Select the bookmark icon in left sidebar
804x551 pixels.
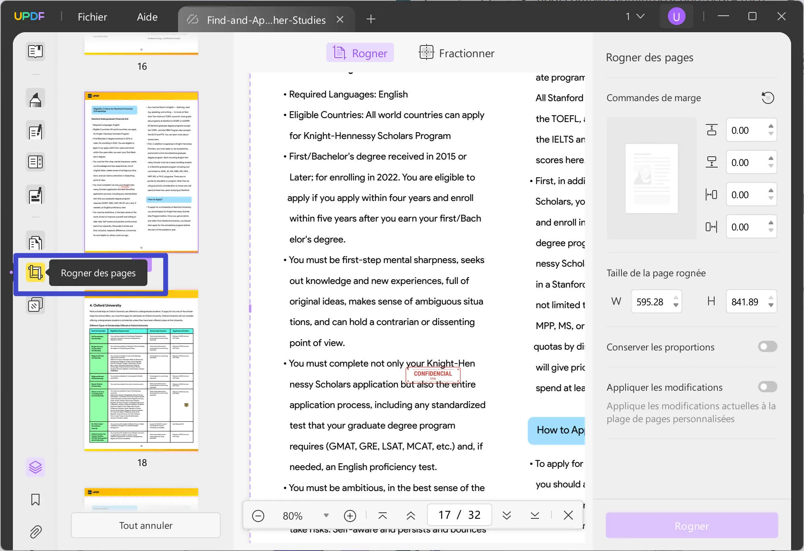click(35, 499)
